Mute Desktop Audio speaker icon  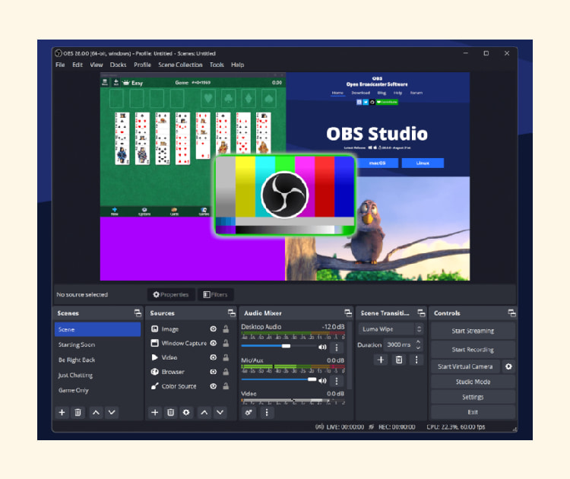coord(322,347)
